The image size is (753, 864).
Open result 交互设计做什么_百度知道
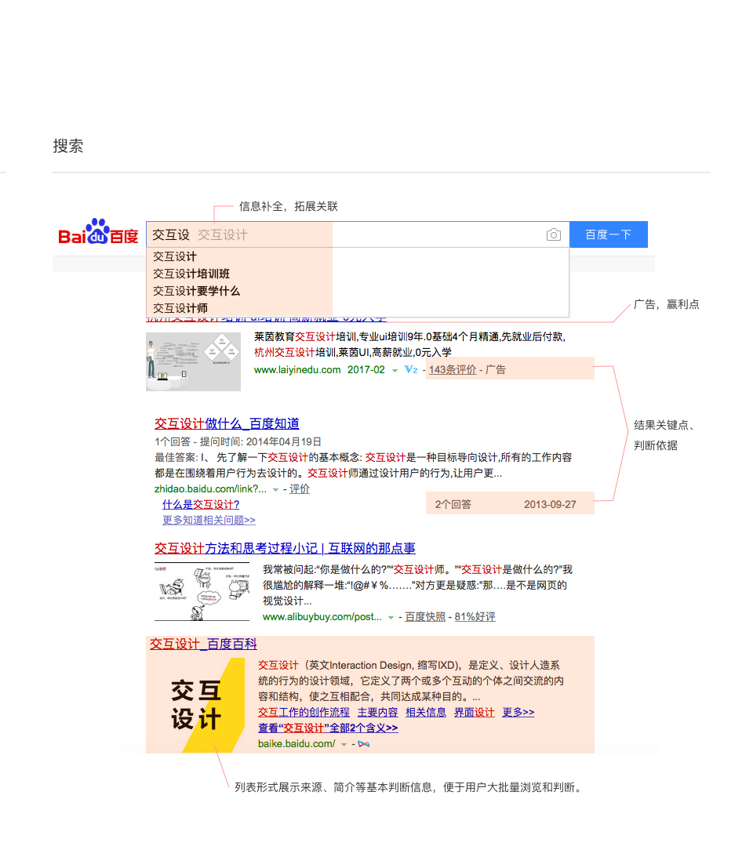pyautogui.click(x=227, y=423)
